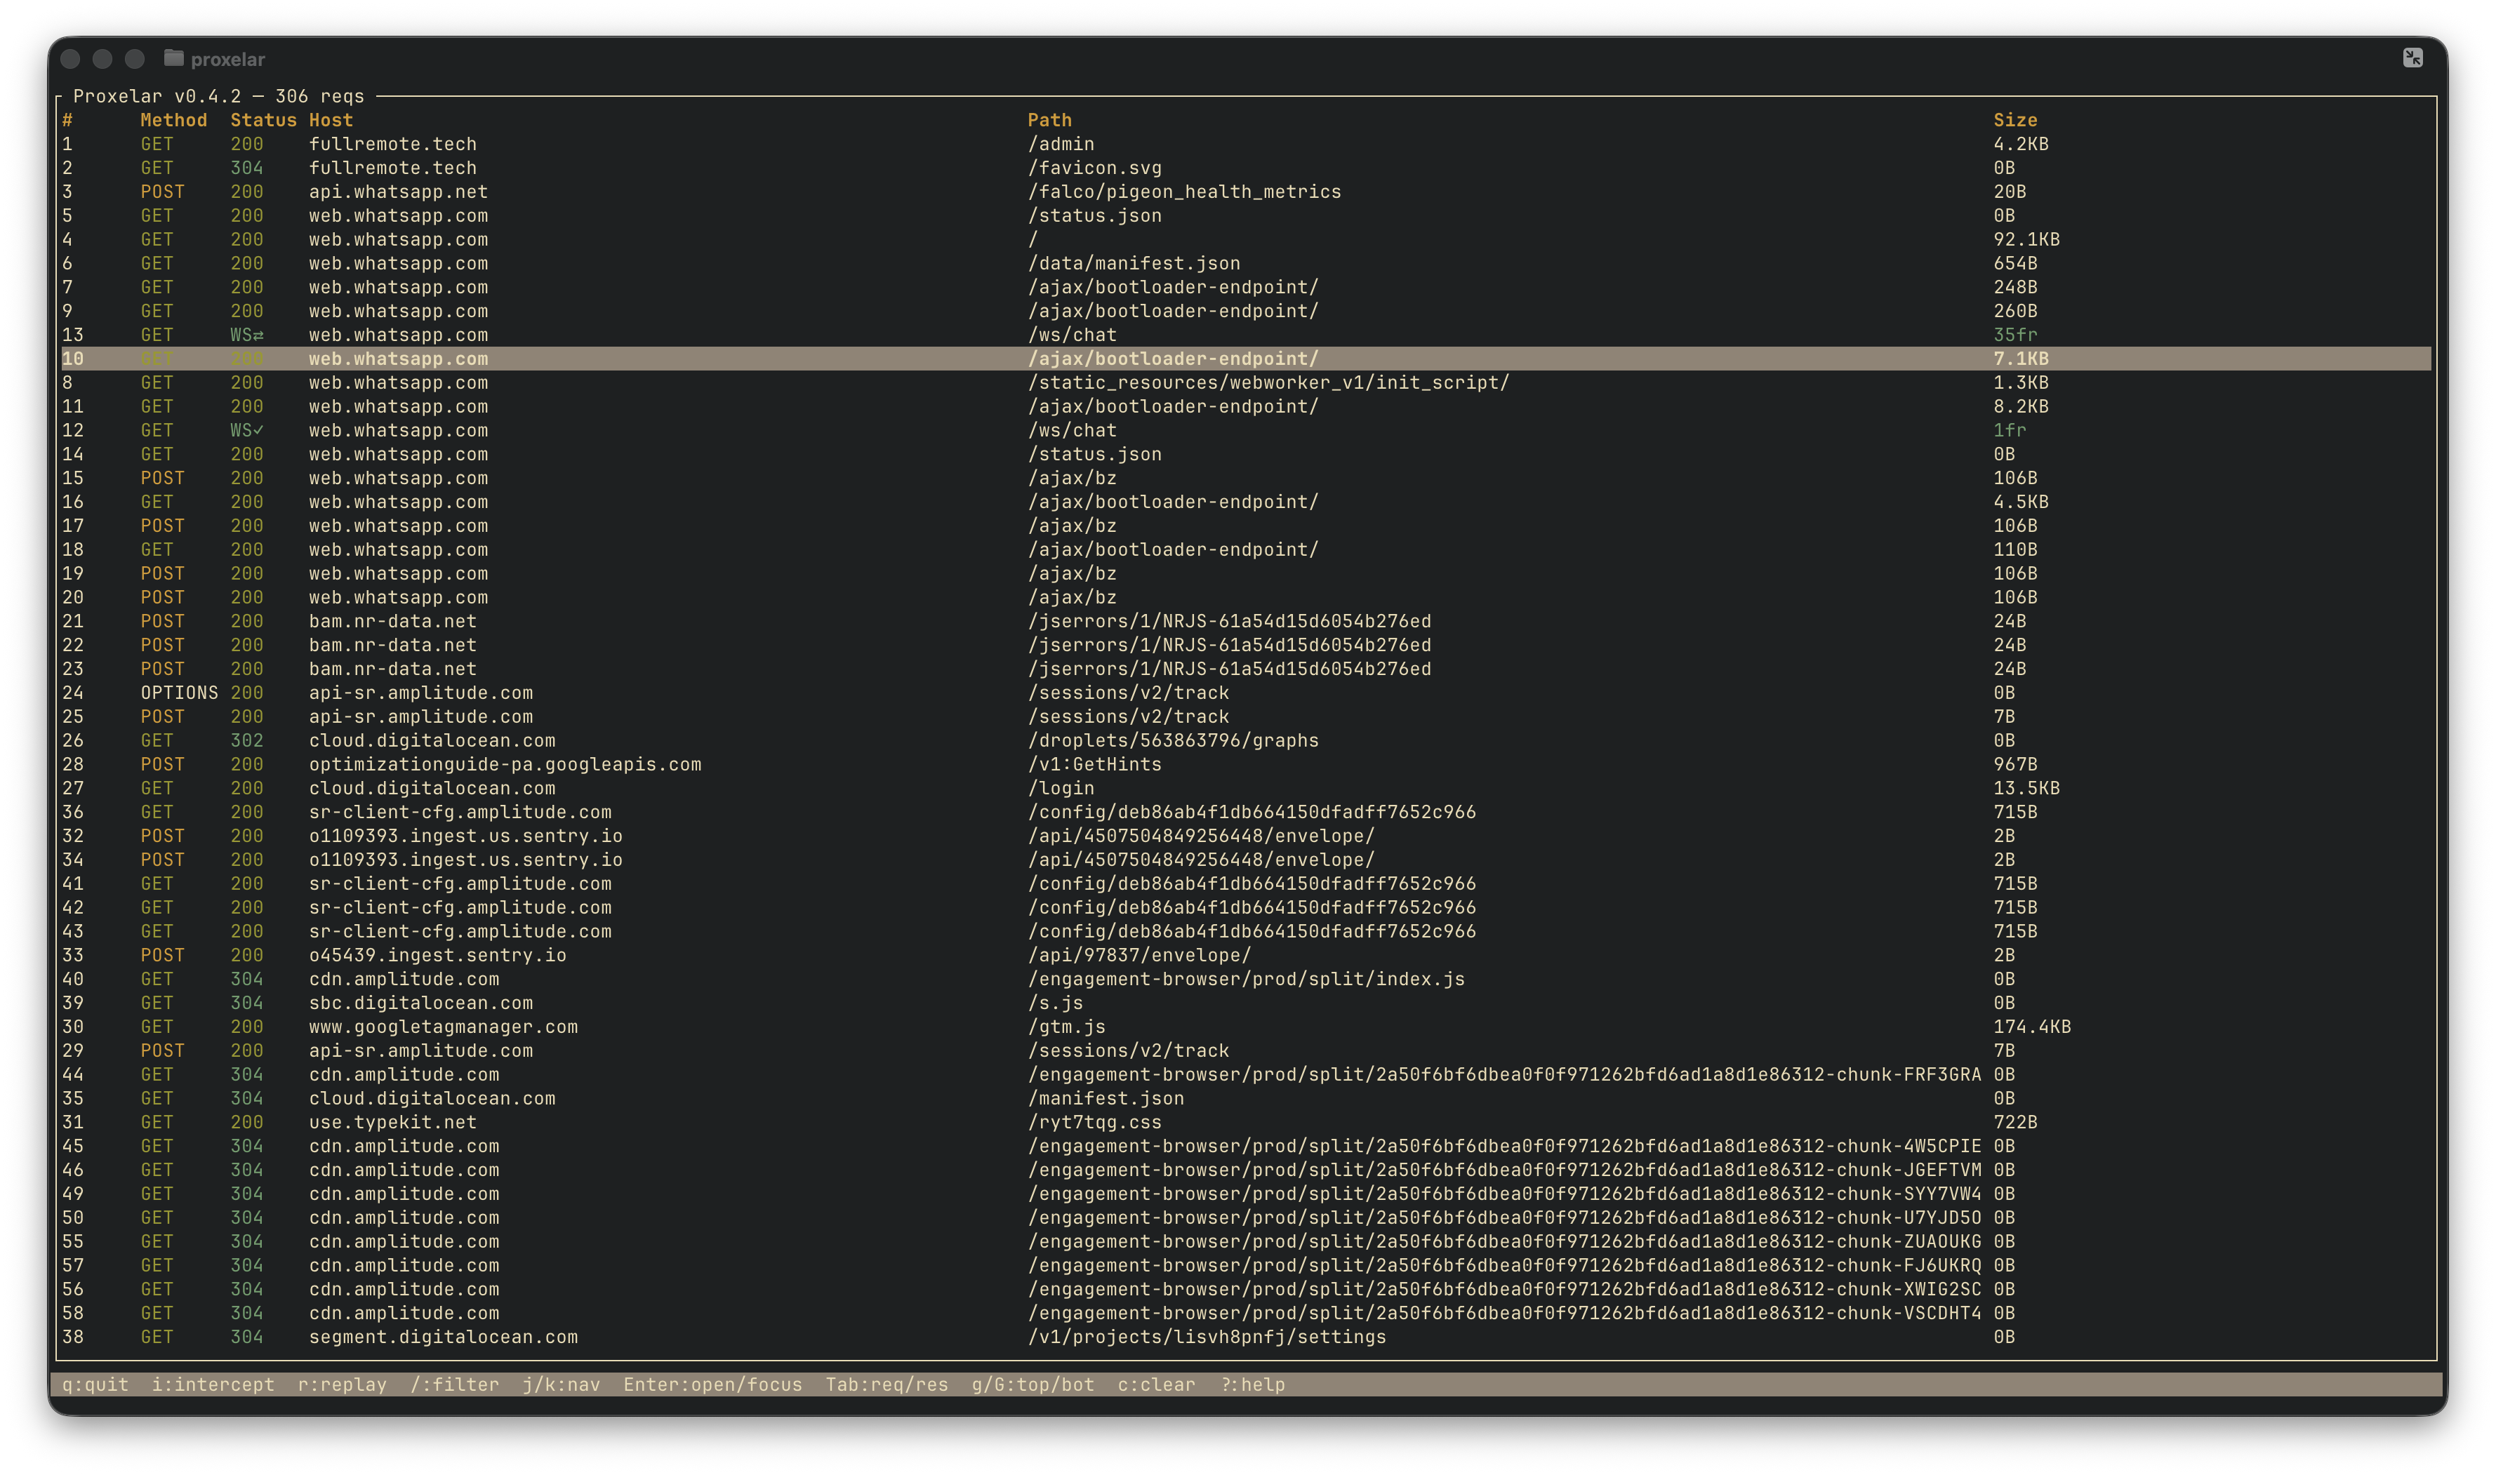Open the /:filter control in the status bar
This screenshot has width=2496, height=1475.
point(456,1384)
